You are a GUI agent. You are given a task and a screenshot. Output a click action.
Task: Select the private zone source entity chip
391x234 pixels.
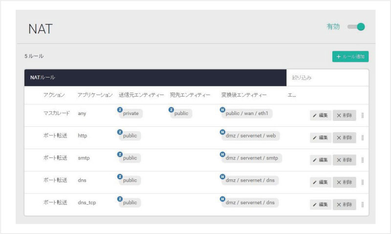130,113
